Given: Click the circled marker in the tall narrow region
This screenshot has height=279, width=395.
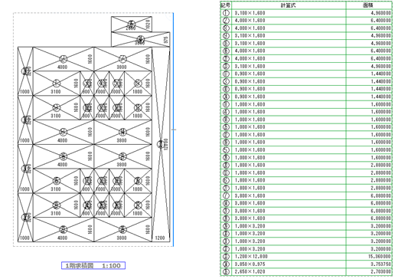Looking at the screenshot, I should [160, 144].
